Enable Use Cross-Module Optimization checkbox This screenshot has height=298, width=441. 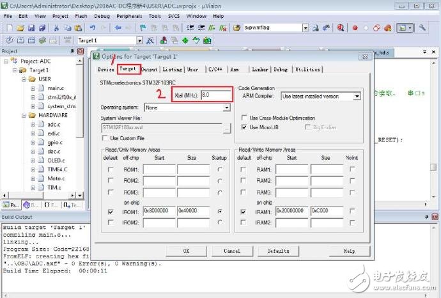(244, 118)
